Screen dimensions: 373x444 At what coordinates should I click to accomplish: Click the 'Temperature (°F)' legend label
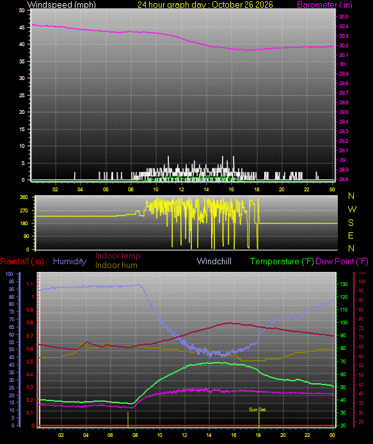point(282,261)
